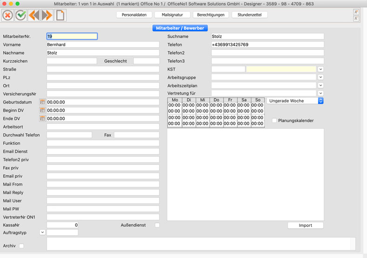Open the Stundenzettel tab

coord(250,15)
